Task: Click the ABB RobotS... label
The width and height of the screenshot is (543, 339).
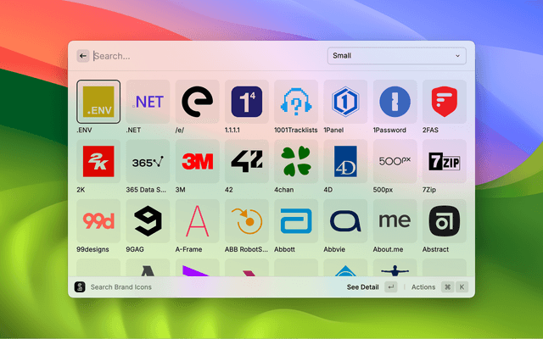Action: coord(246,249)
